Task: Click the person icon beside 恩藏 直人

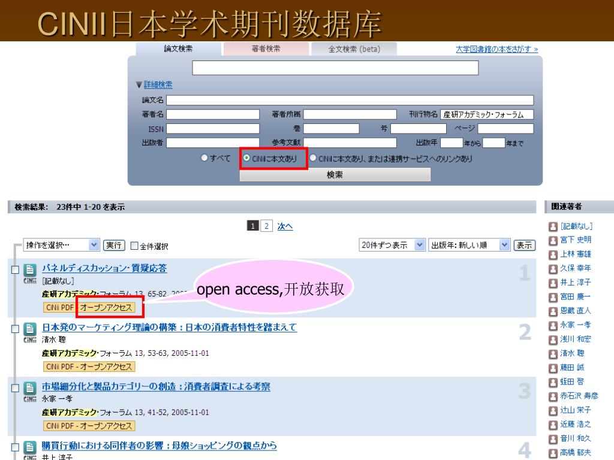Action: pos(553,311)
